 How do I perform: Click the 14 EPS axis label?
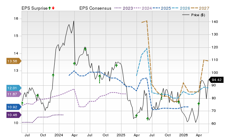[x=16, y=53]
